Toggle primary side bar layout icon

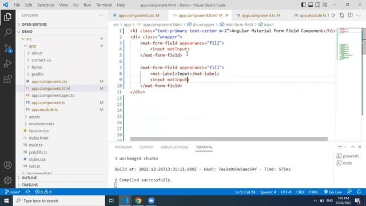pyautogui.click(x=303, y=5)
